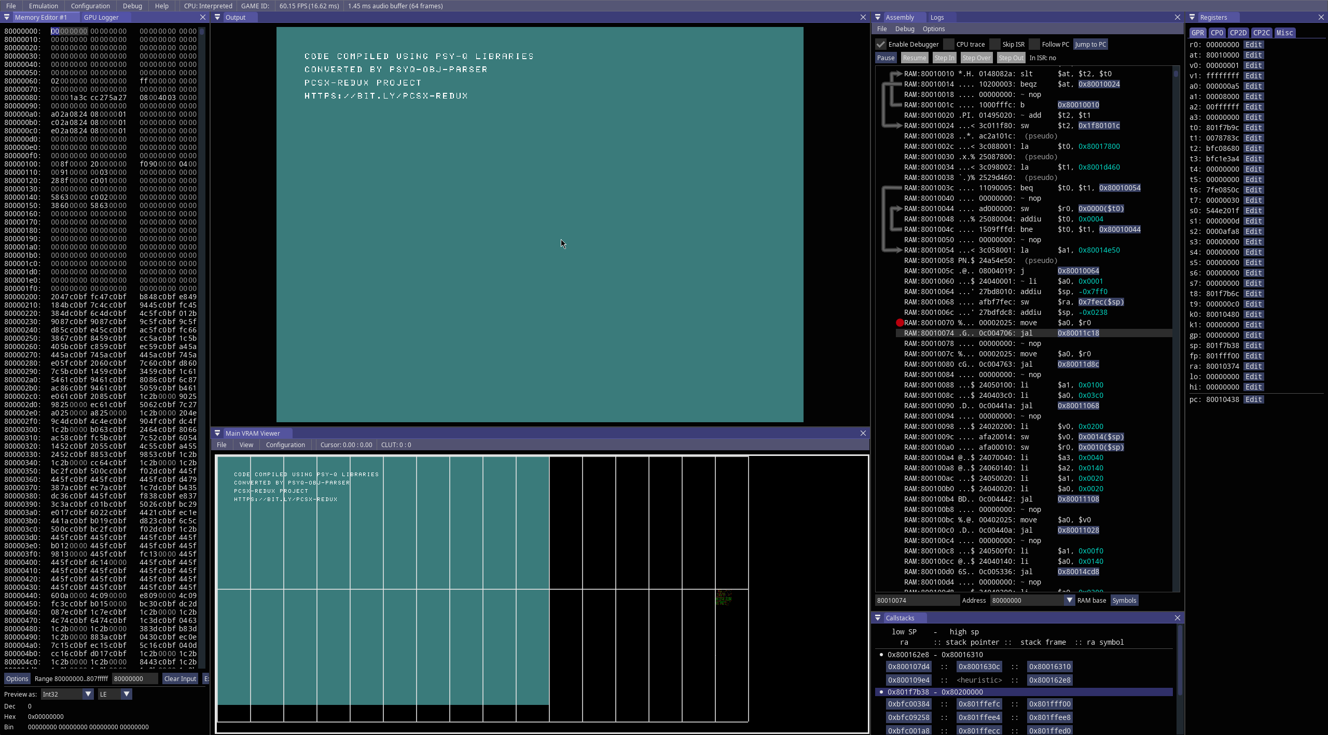Collapse the Callstacks panel triangle

(878, 618)
